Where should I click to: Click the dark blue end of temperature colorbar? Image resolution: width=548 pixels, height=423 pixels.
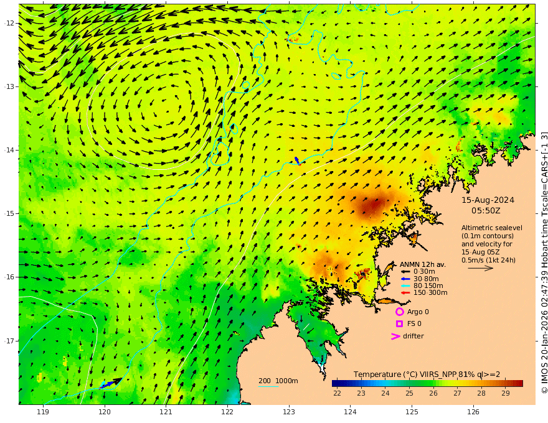pyautogui.click(x=336, y=383)
